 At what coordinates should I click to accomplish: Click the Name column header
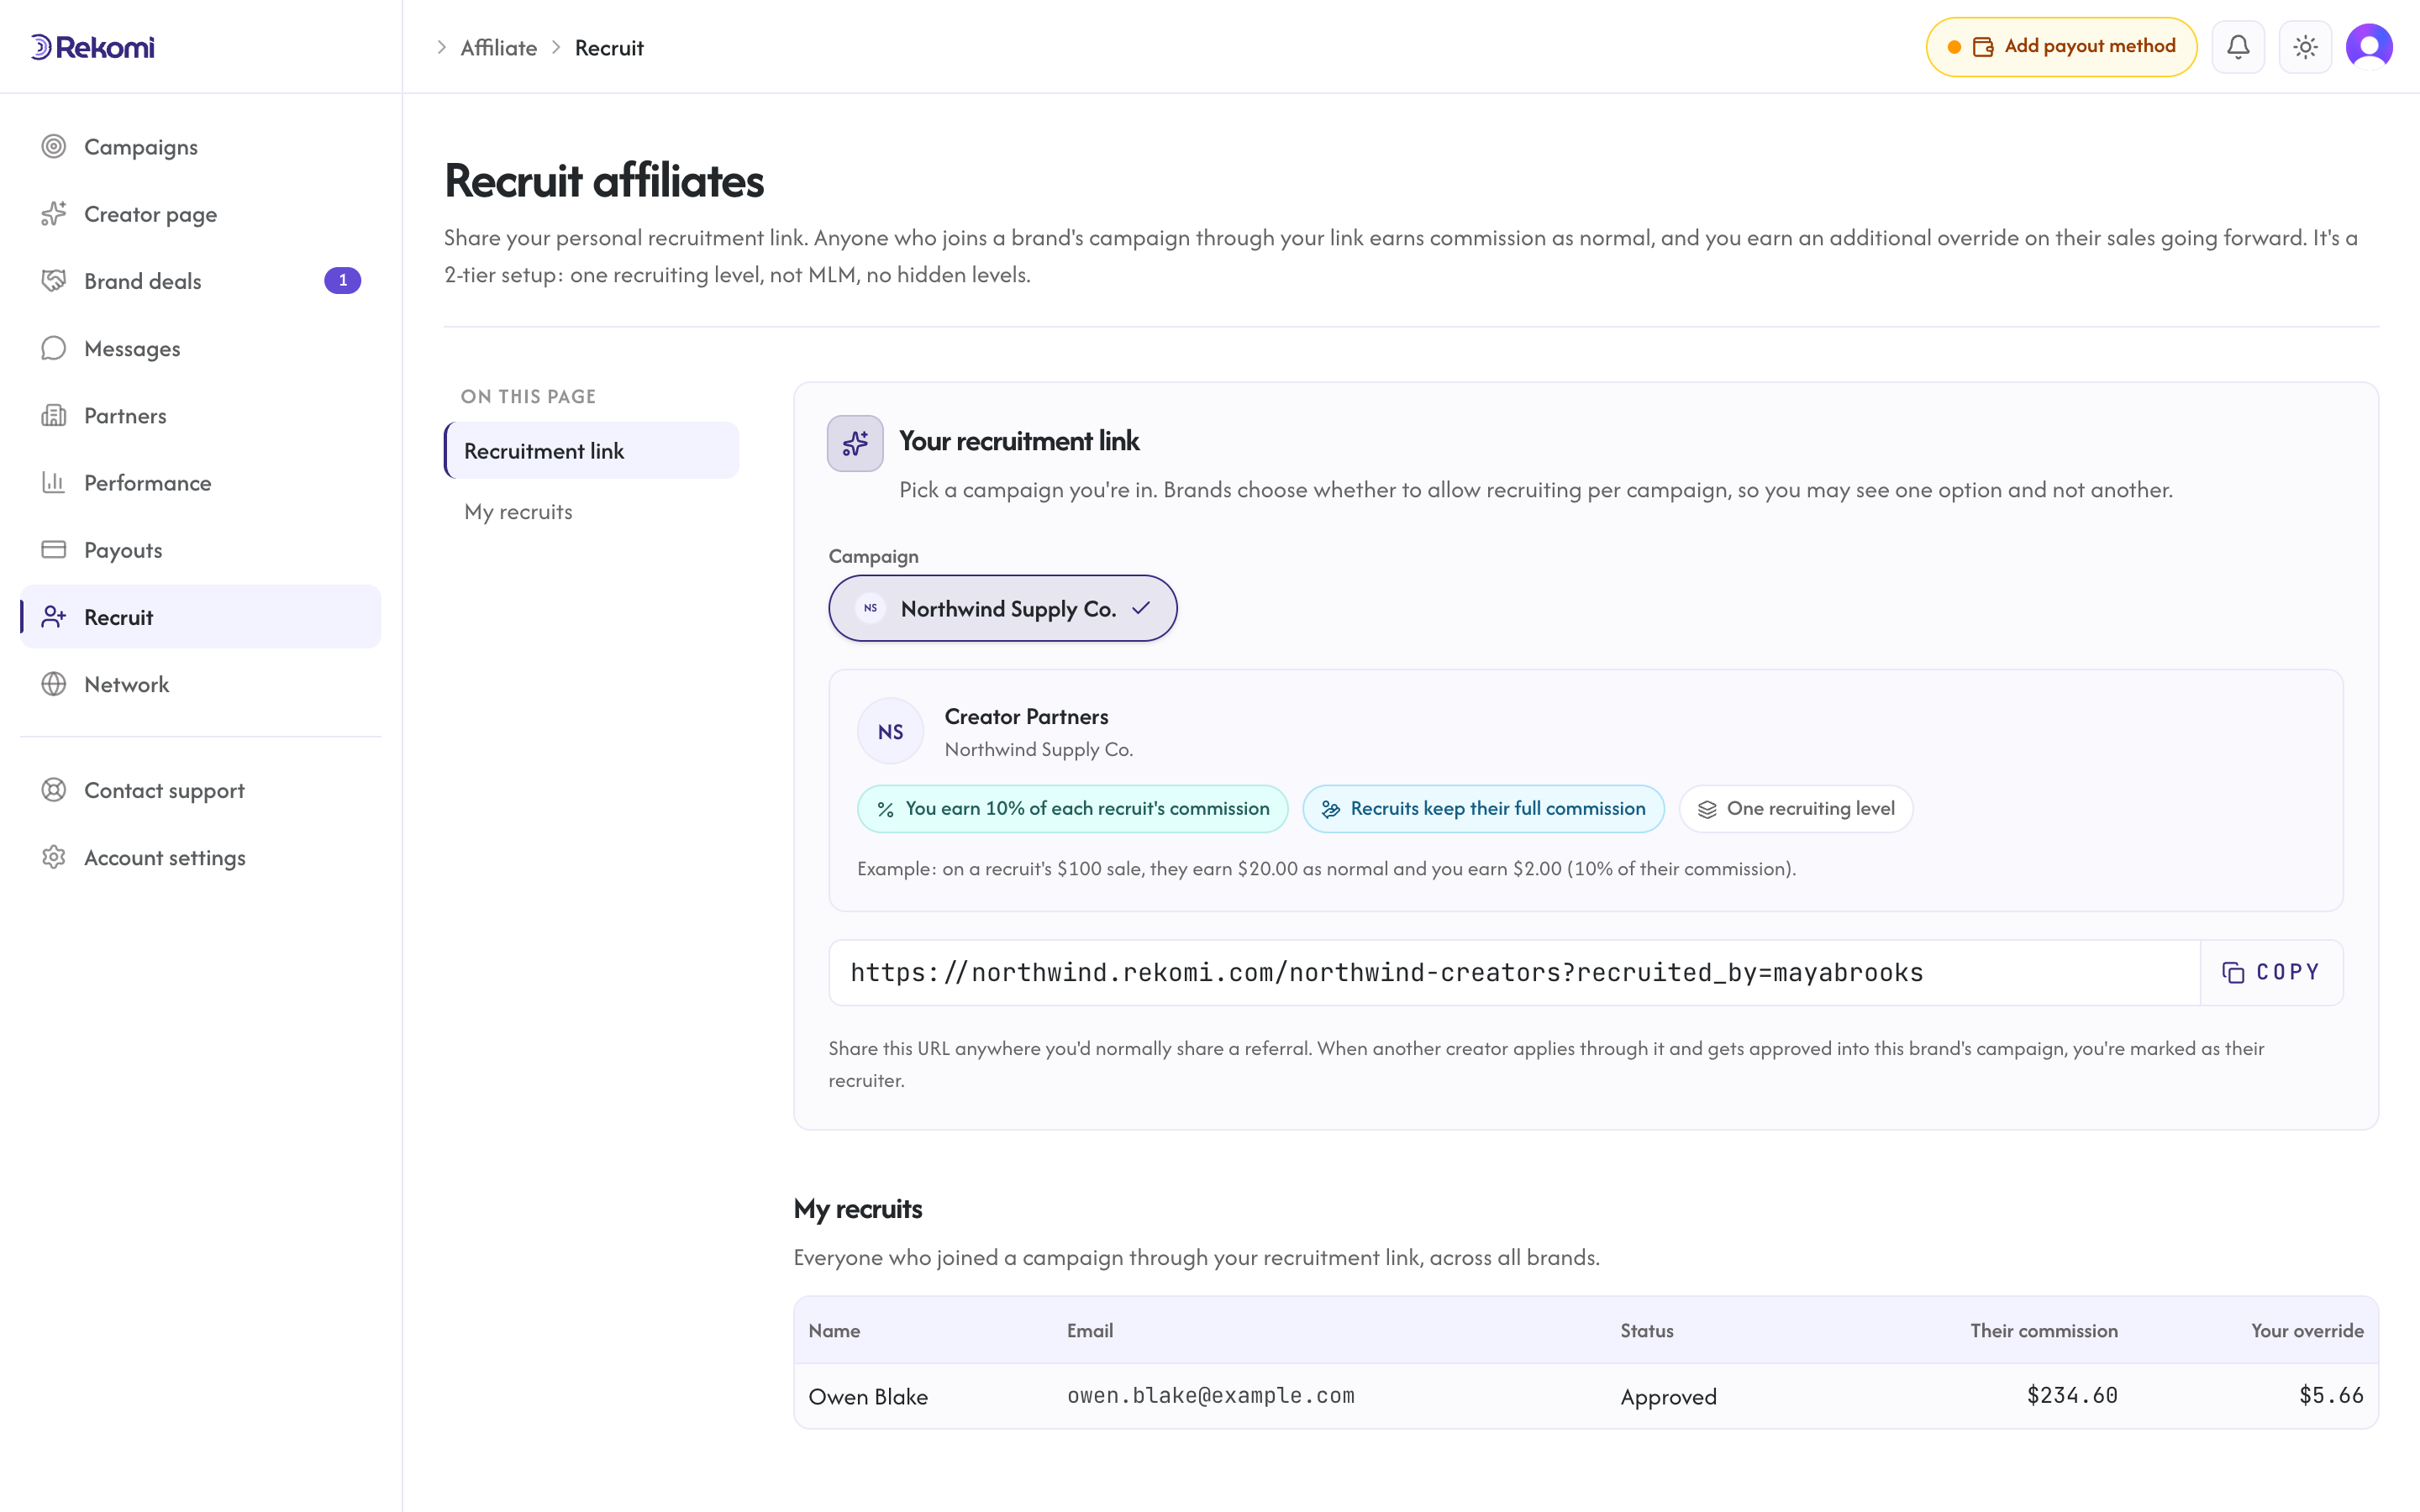click(834, 1331)
